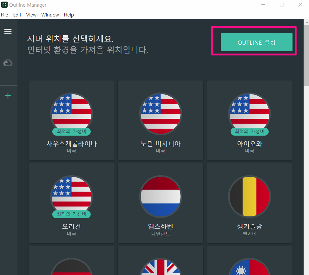Viewport: 309px width, 275px height.
Task: Select the Google Cloud provider icon
Action: coord(8,63)
